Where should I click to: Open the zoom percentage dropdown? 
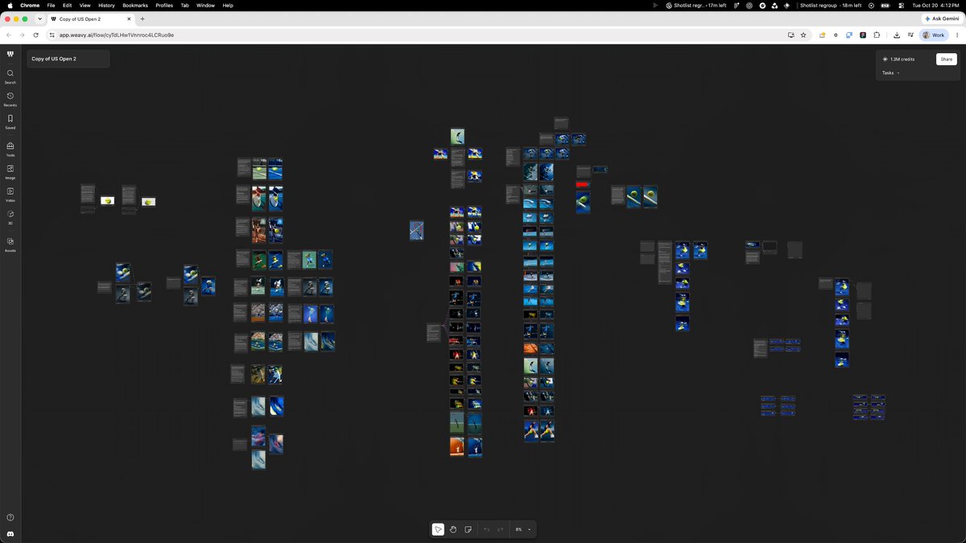[523, 529]
